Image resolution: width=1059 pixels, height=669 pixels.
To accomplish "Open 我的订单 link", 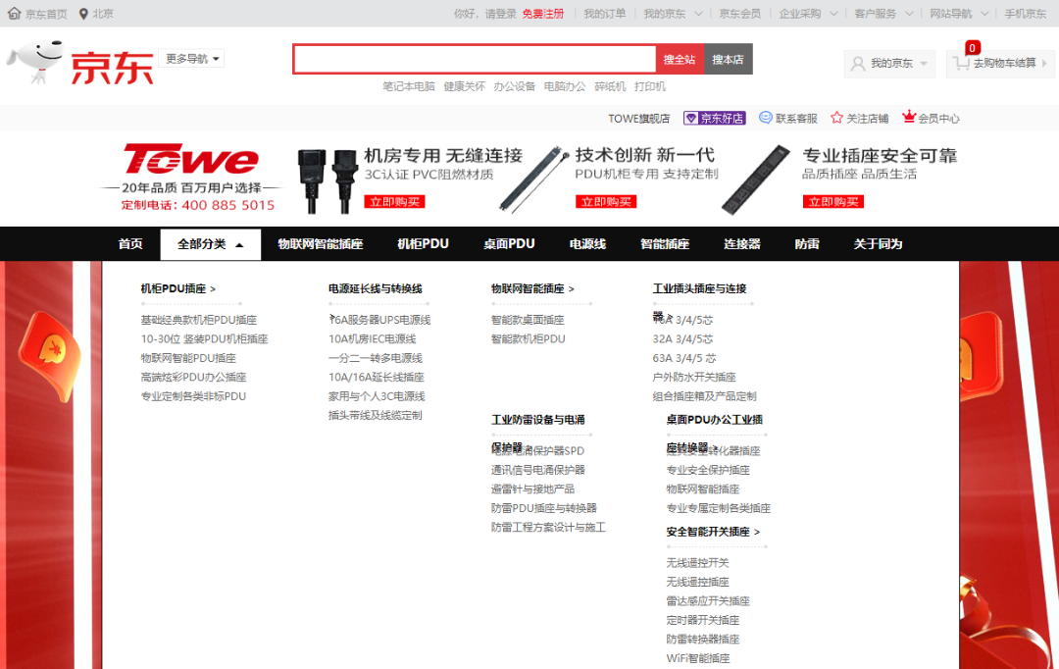I will 604,14.
